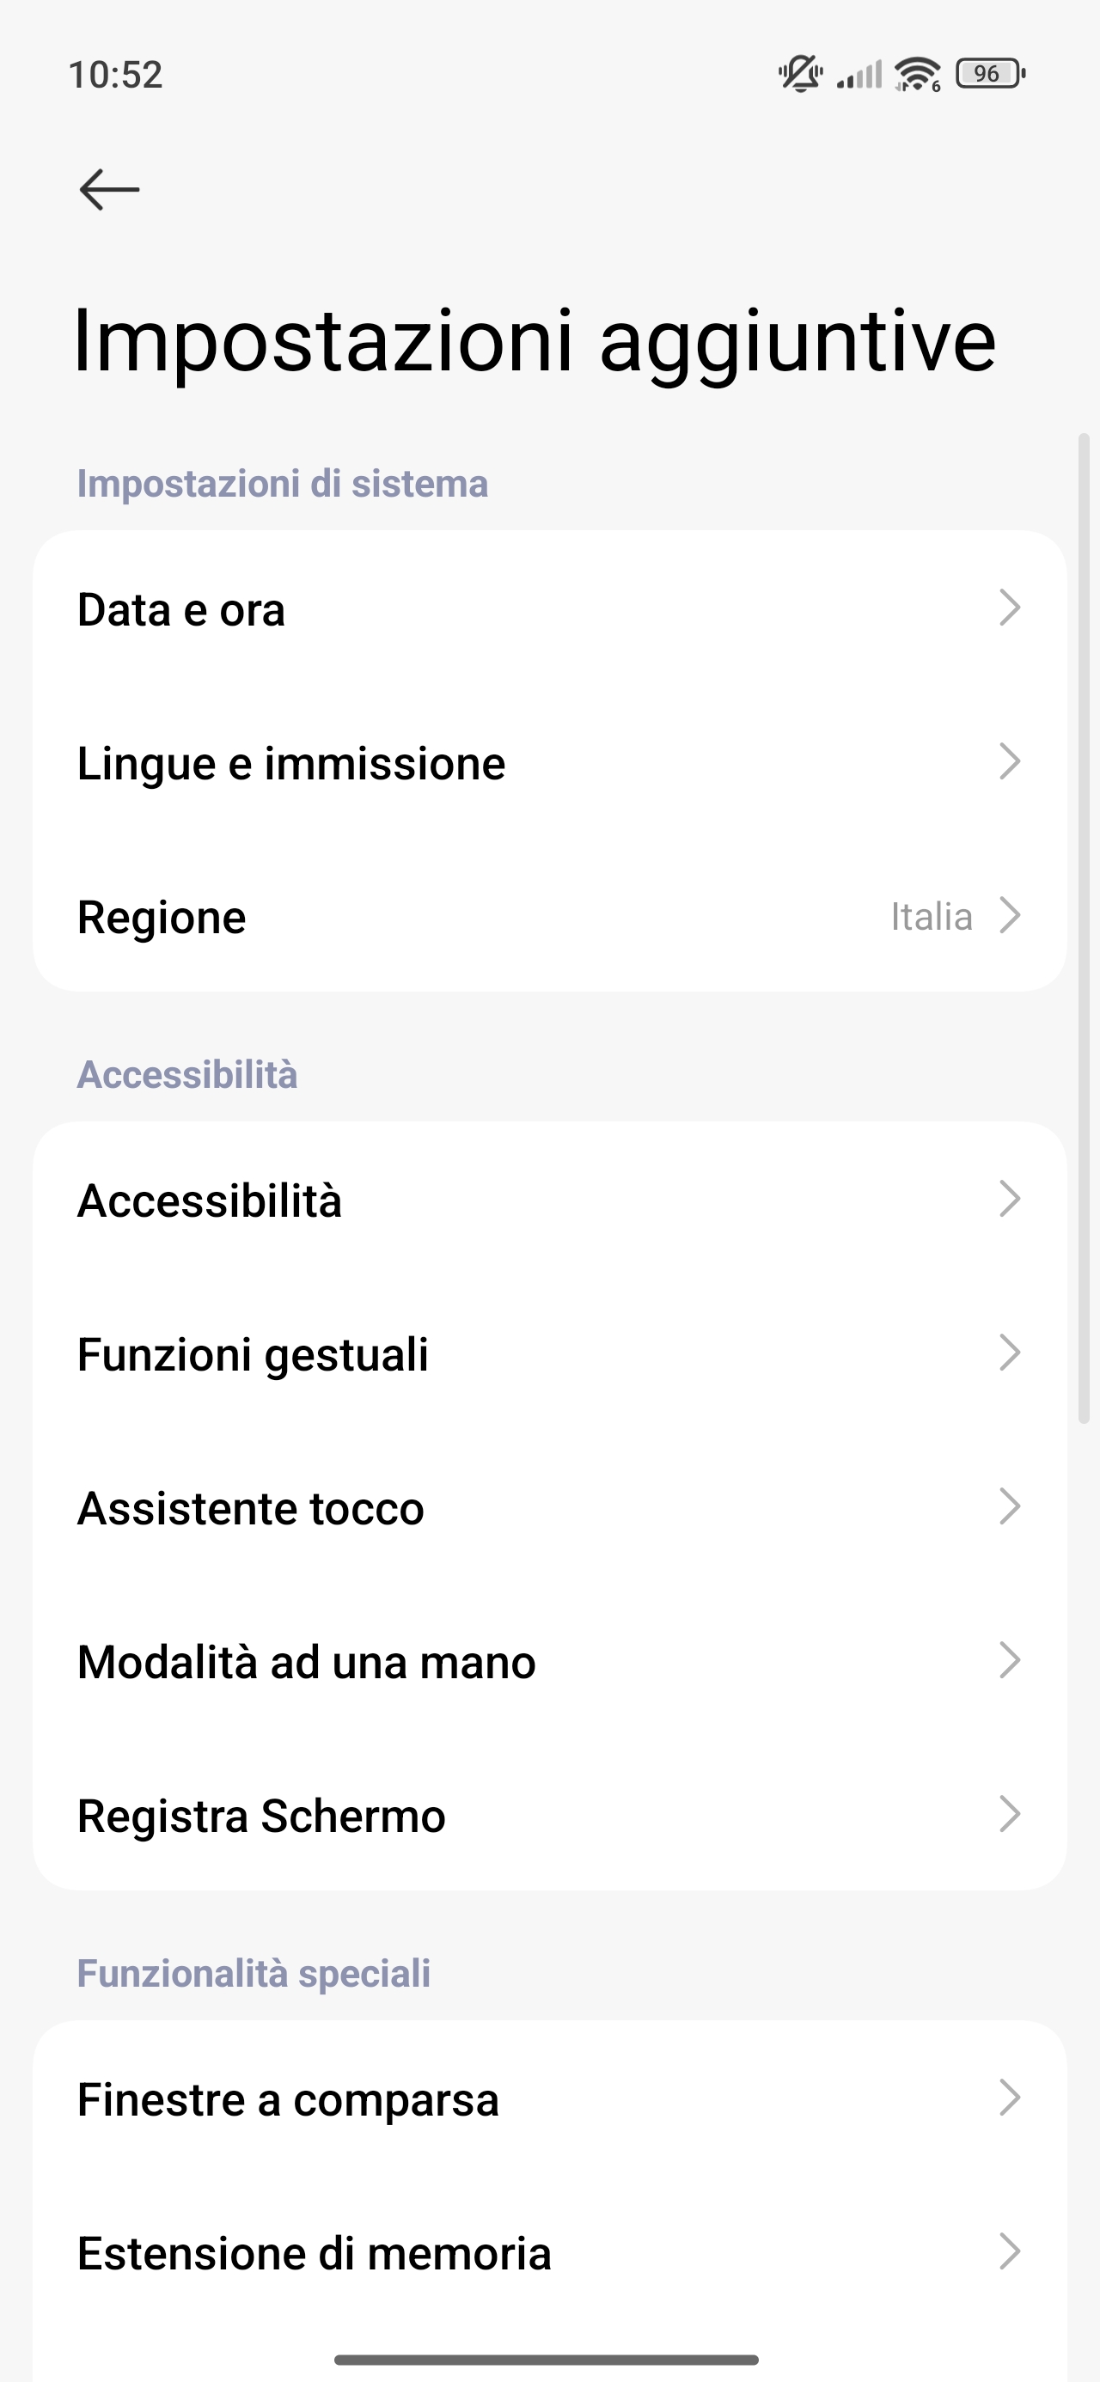Tap the chevron beside Accessibilità item

point(1011,1200)
